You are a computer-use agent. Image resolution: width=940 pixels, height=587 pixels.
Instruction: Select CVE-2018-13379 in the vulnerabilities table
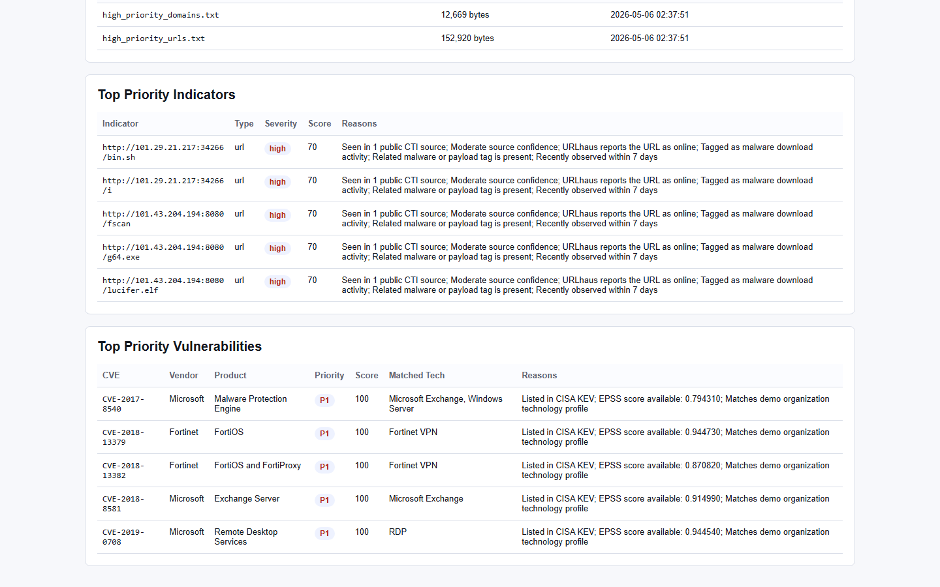point(123,437)
